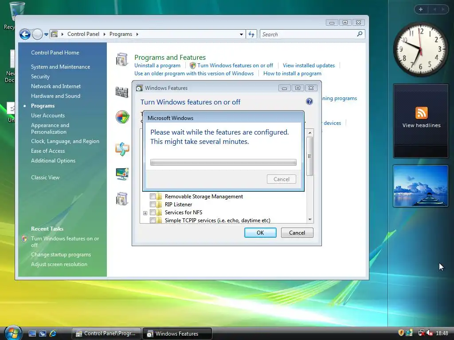Click Cancel in the Microsoft Windows progress dialog
Image resolution: width=454 pixels, height=340 pixels.
(x=282, y=179)
